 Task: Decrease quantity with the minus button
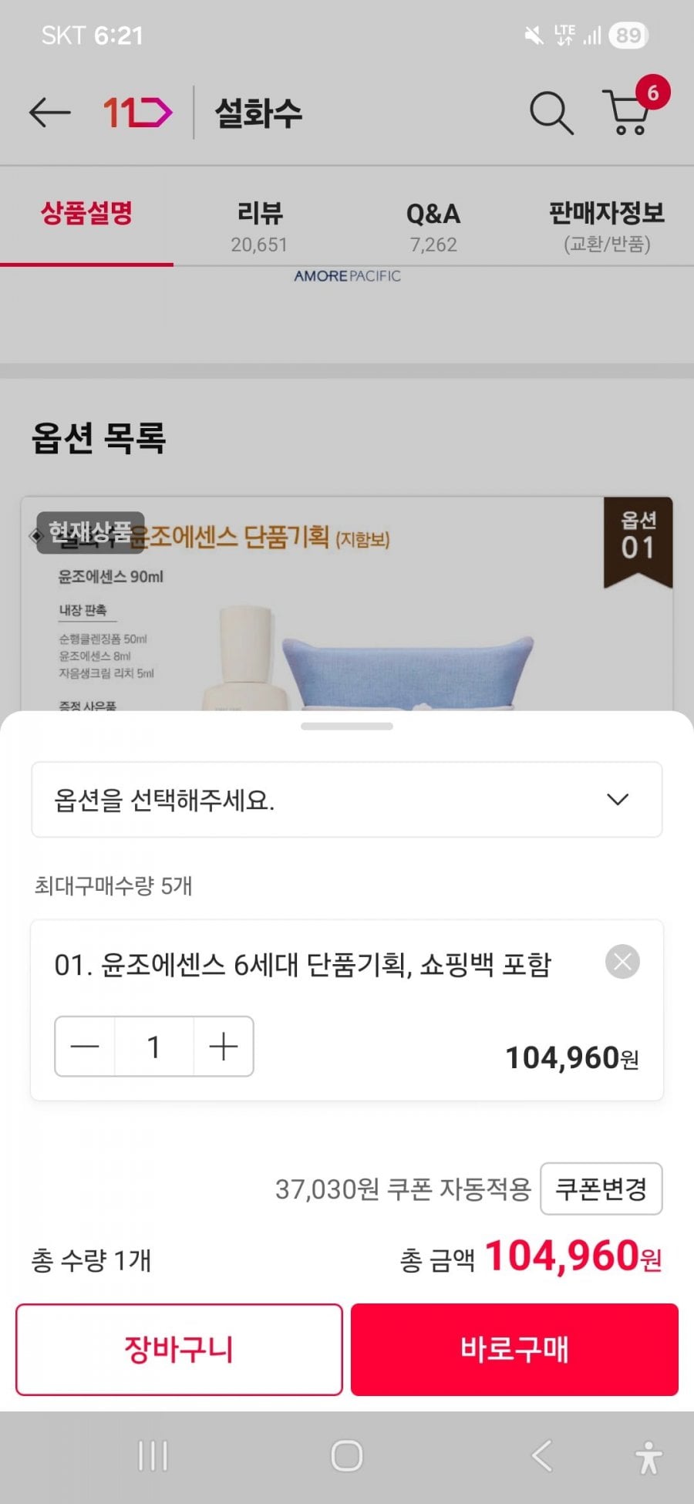(85, 1047)
